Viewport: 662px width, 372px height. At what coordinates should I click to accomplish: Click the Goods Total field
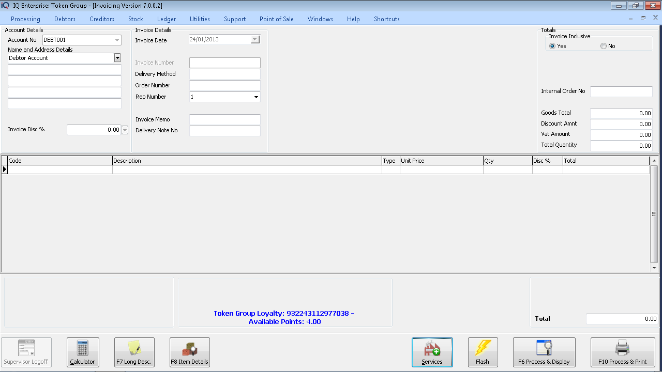point(621,113)
